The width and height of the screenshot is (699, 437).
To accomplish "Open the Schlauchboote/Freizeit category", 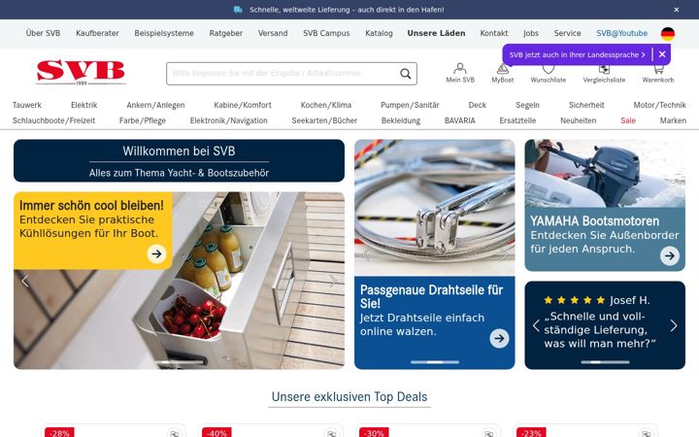I will pos(53,120).
